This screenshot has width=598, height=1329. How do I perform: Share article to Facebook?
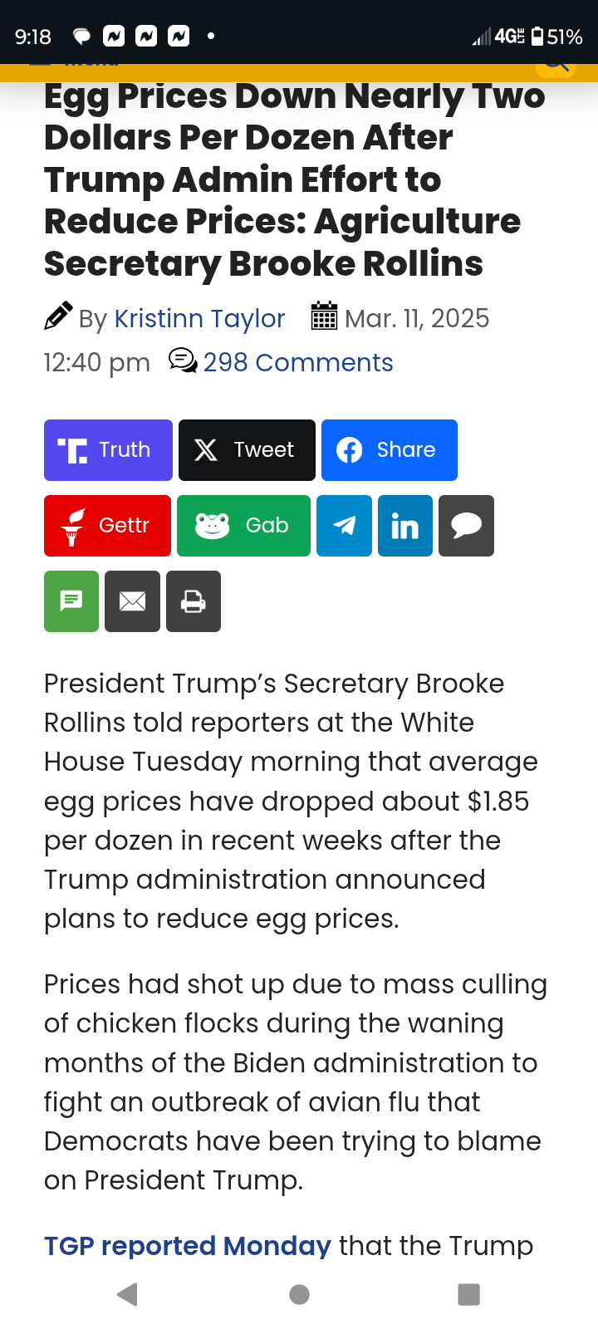(390, 450)
